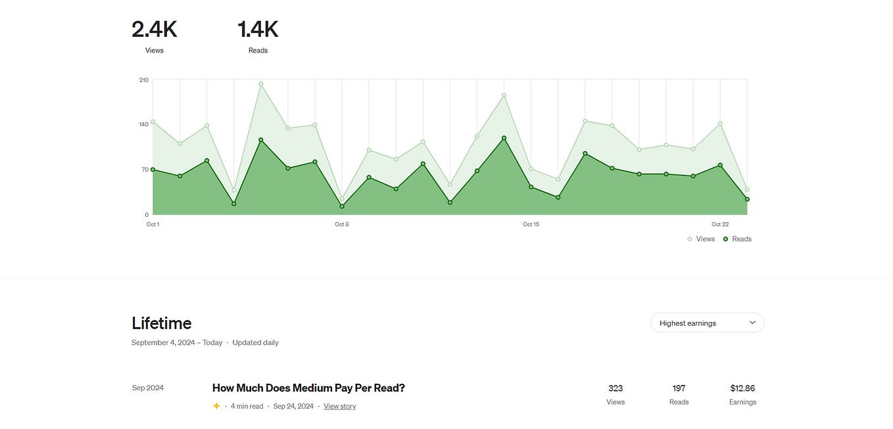Open the story How Much Does Medium Pay Per Read?
The width and height of the screenshot is (893, 429).
point(308,388)
